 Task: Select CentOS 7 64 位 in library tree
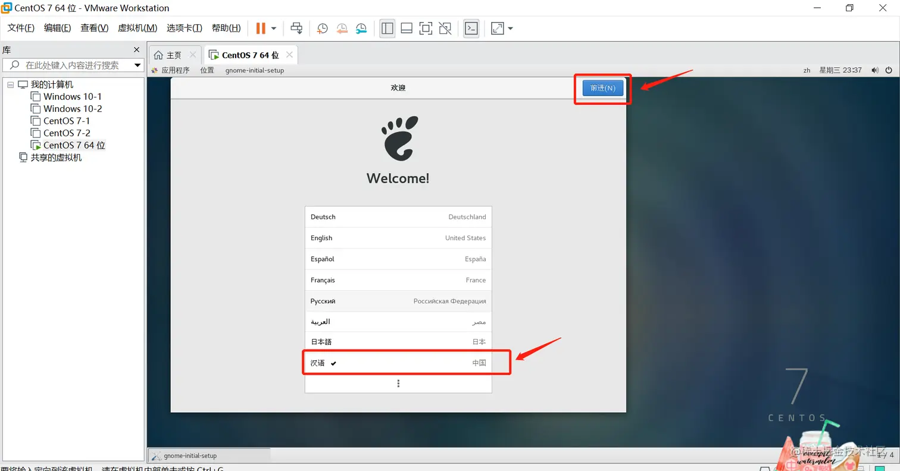pyautogui.click(x=74, y=145)
